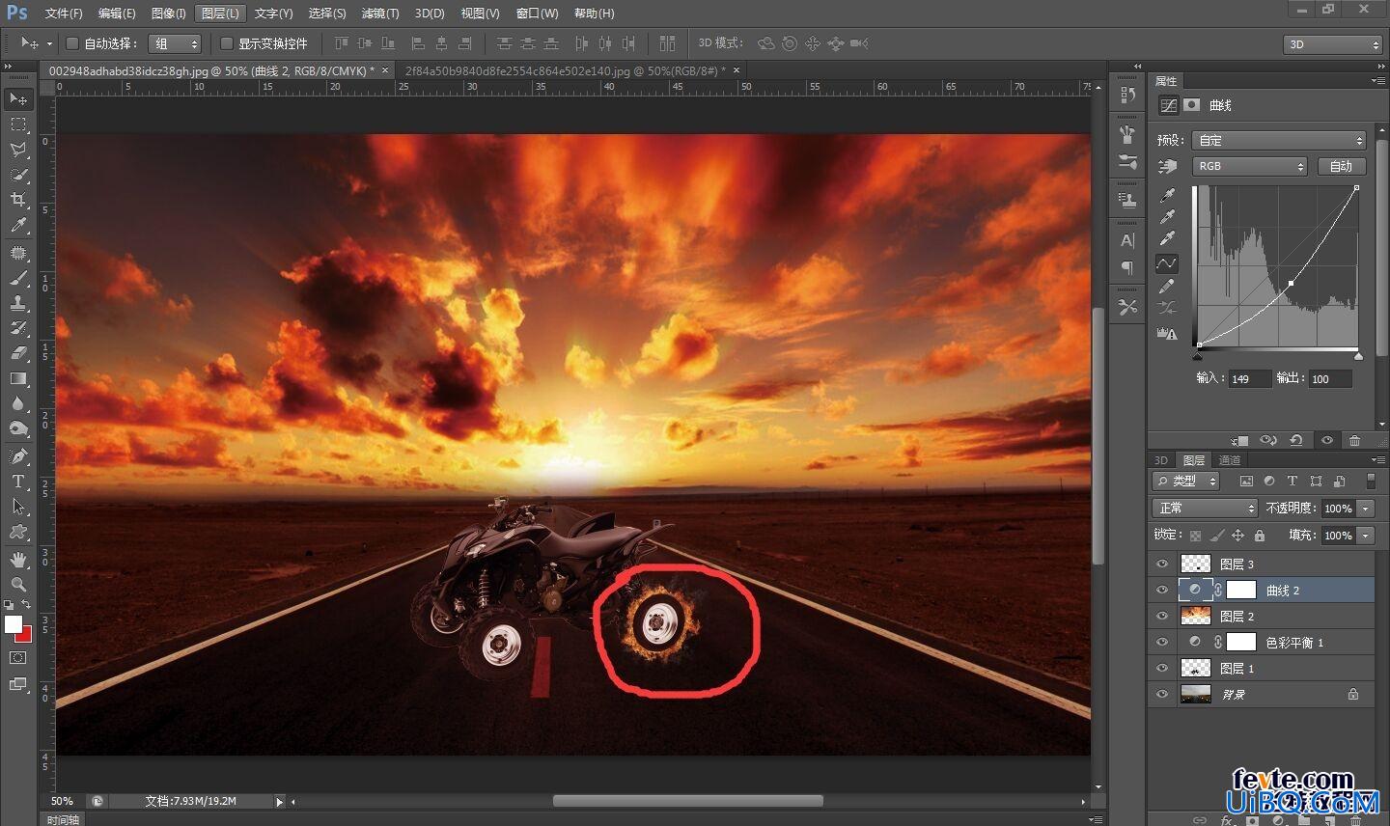Viewport: 1390px width, 826px height.
Task: Select the Brush tool
Action: click(18, 278)
